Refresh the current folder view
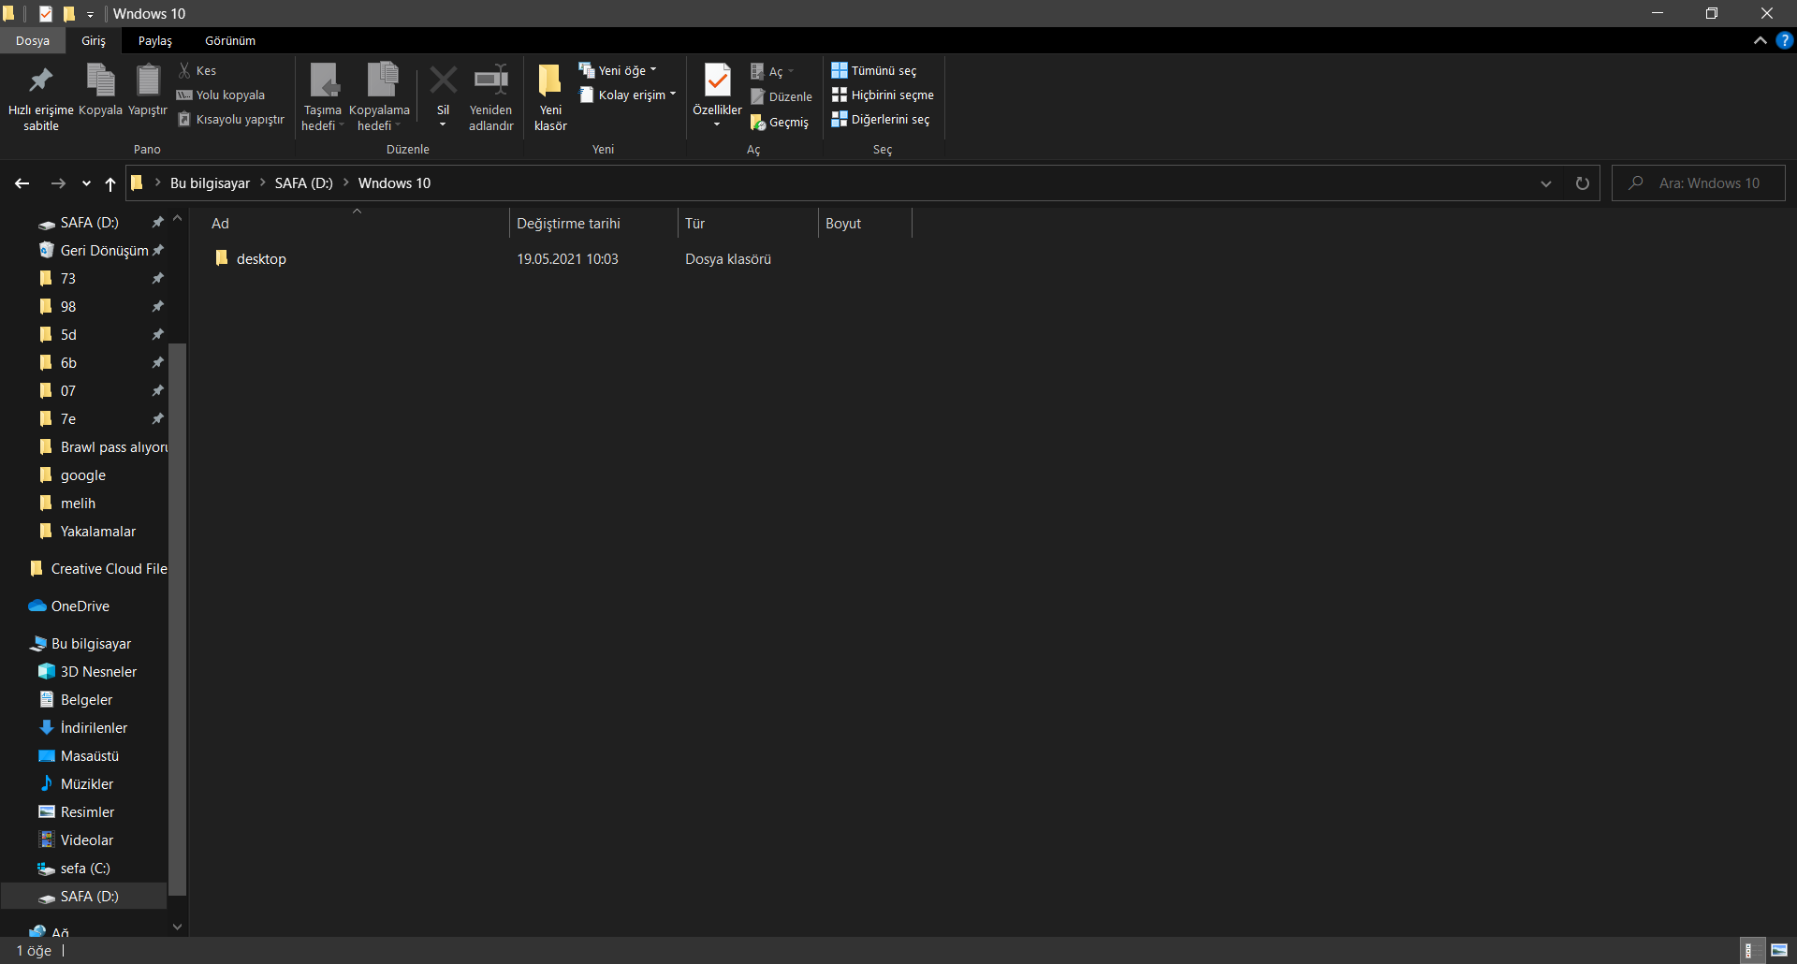1797x964 pixels. [1583, 183]
